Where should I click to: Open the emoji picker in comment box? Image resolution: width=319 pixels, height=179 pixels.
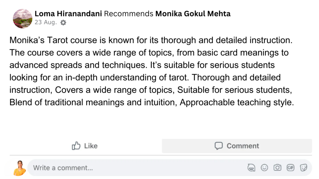tap(264, 168)
